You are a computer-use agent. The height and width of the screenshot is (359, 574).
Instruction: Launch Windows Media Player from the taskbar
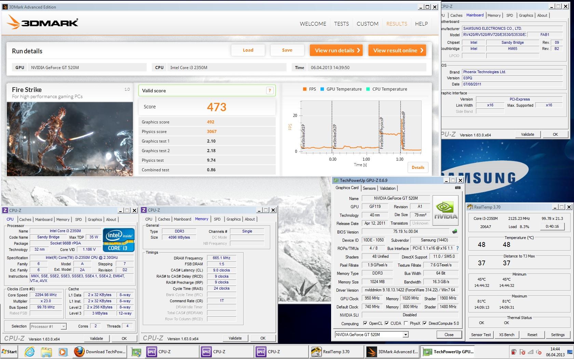(x=63, y=351)
